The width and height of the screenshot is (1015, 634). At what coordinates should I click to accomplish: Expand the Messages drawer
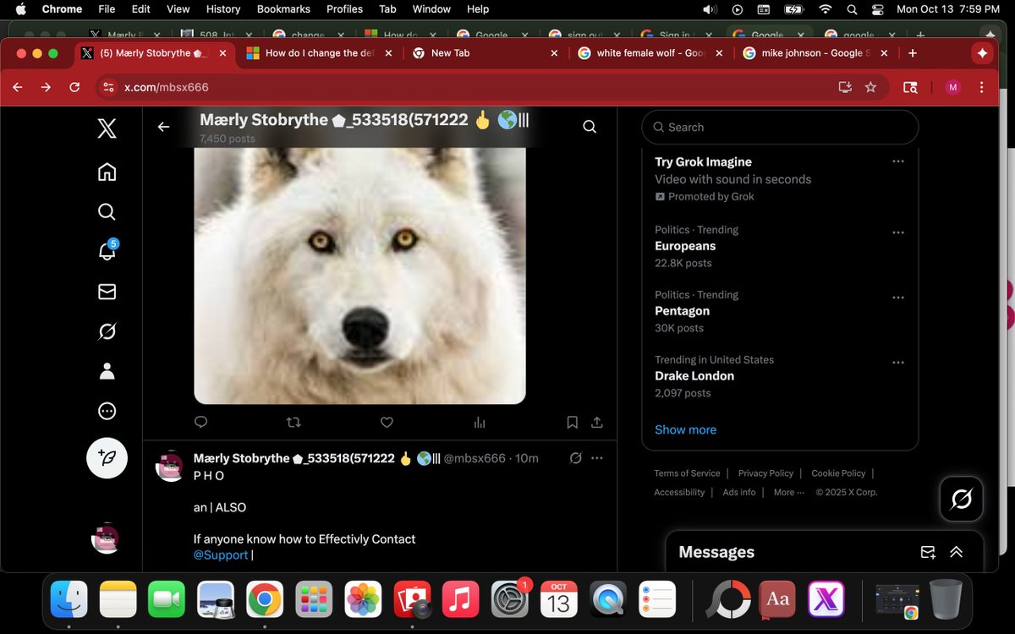pyautogui.click(x=957, y=552)
